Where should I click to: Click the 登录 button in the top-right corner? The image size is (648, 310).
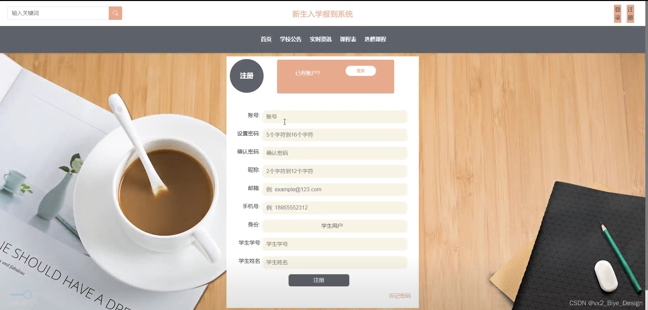(x=618, y=14)
